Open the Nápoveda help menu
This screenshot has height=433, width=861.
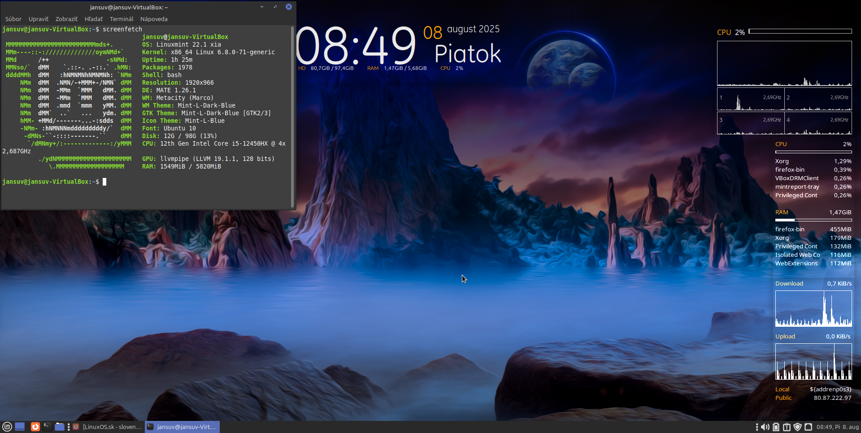(154, 19)
